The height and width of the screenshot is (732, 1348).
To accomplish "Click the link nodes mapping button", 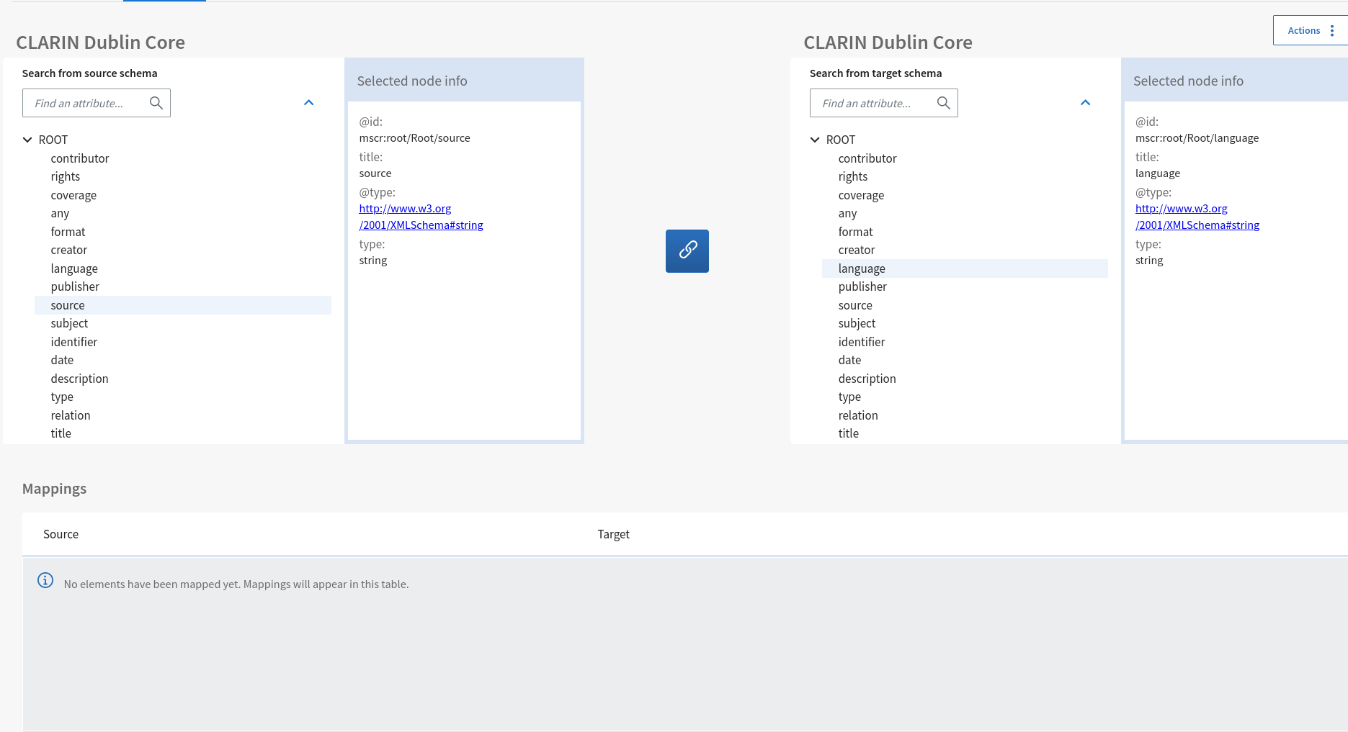I will (687, 250).
